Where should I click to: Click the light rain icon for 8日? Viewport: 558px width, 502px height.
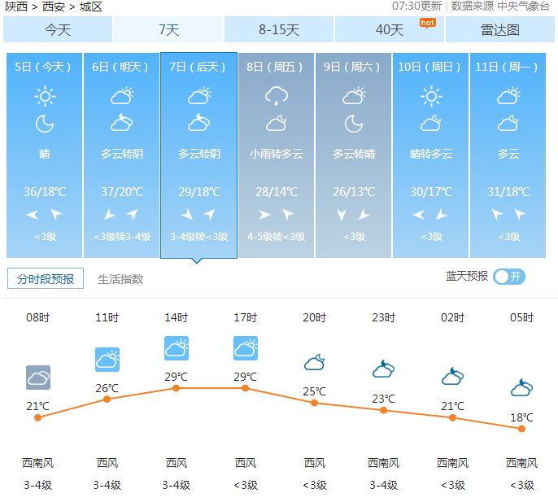tap(277, 97)
